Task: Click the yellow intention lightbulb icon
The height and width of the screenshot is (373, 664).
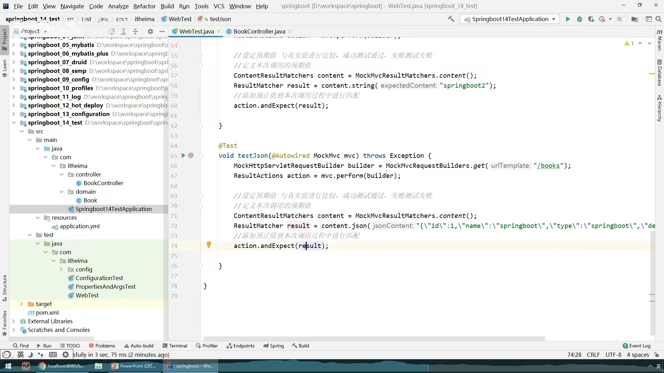Action: pyautogui.click(x=209, y=245)
